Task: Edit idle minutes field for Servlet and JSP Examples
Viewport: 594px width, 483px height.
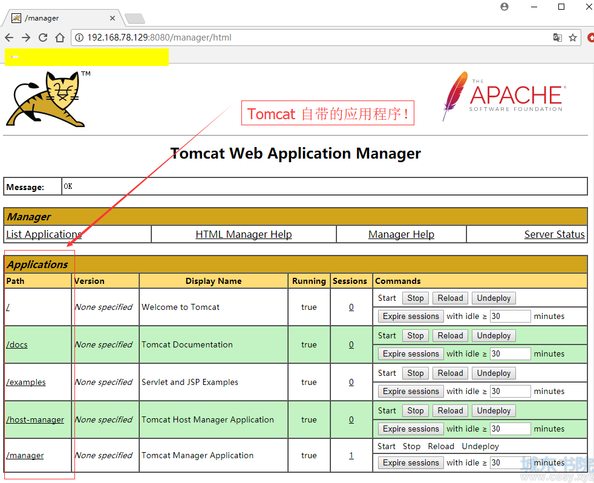Action: pyautogui.click(x=511, y=391)
